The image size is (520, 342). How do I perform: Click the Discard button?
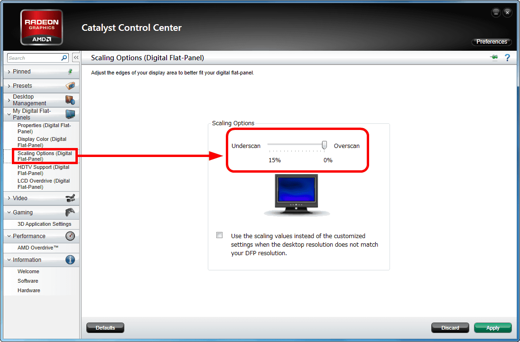[x=450, y=328]
